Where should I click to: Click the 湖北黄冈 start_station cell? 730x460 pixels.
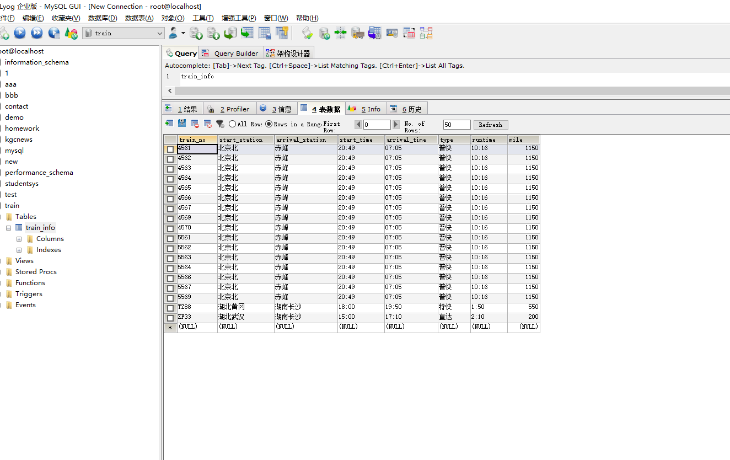(x=246, y=307)
